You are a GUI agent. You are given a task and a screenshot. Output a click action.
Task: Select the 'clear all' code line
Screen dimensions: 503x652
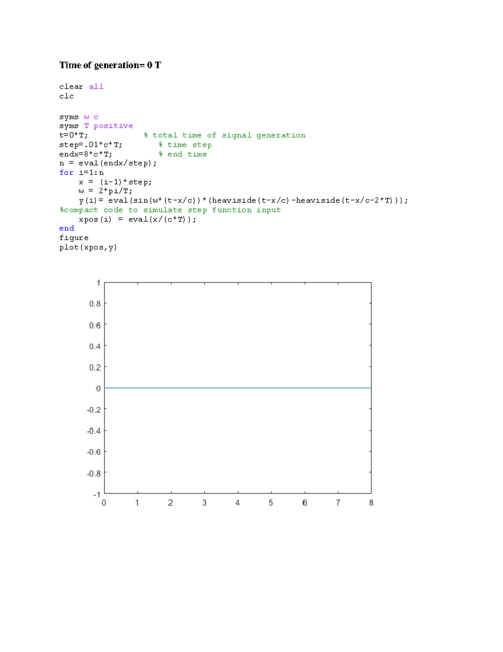coord(81,86)
